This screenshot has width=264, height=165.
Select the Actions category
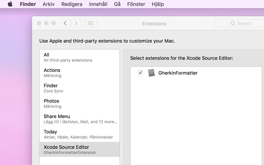click(80, 73)
